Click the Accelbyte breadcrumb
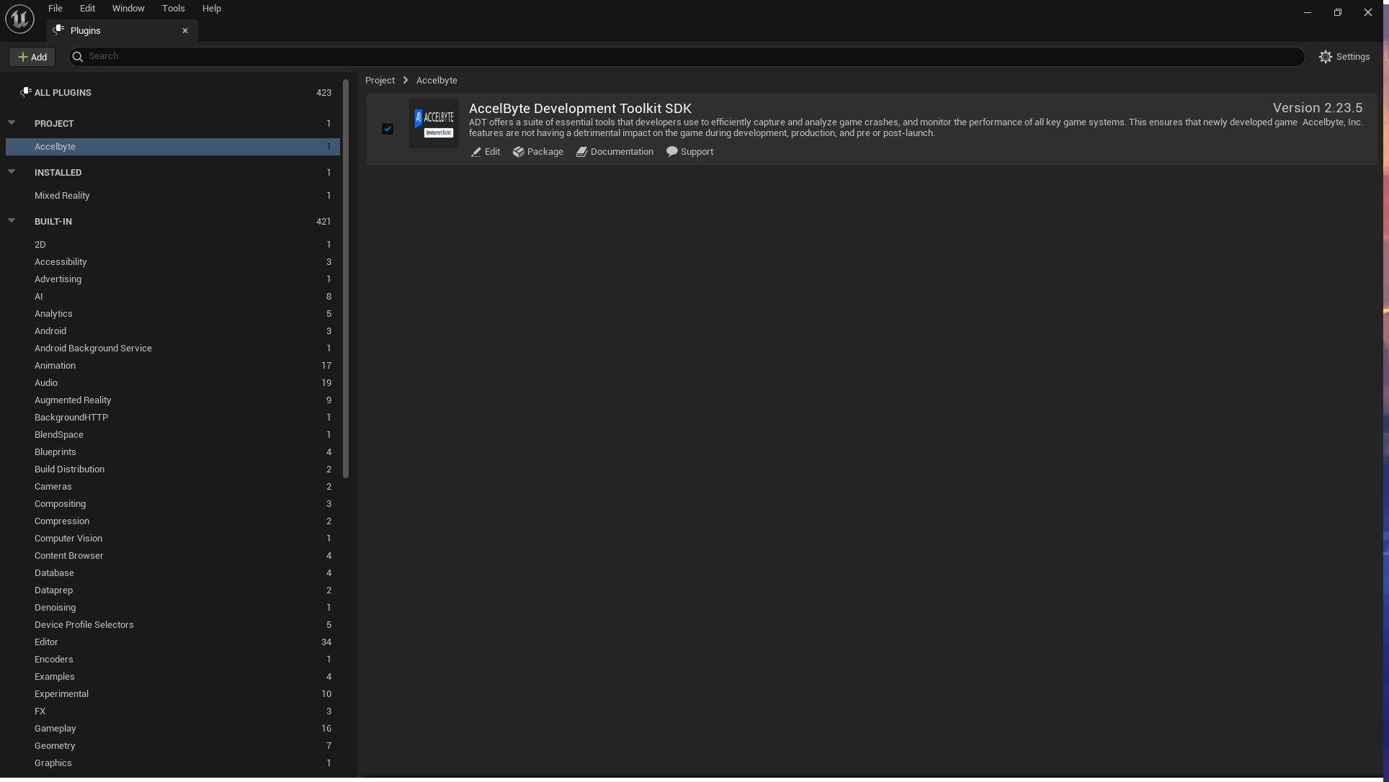This screenshot has width=1389, height=782. [437, 80]
